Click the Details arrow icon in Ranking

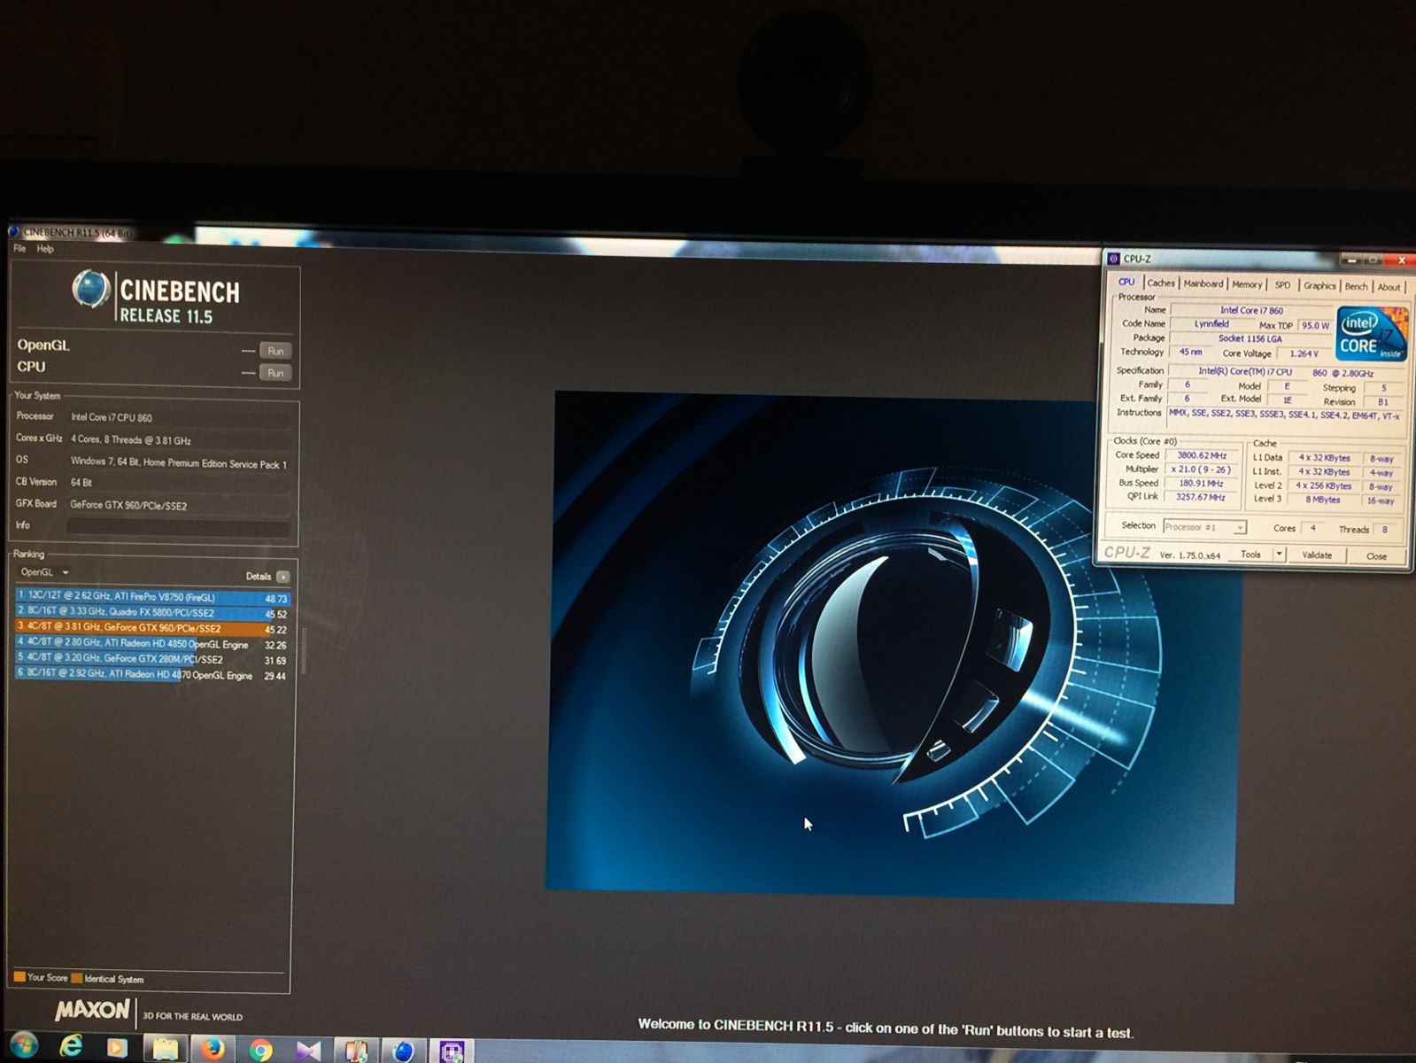click(x=282, y=577)
